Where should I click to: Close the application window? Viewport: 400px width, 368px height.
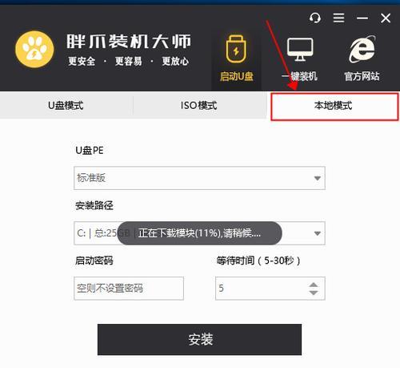386,18
